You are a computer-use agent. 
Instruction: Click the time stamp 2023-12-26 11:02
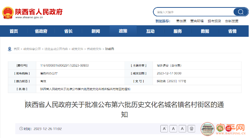click(x=47, y=129)
